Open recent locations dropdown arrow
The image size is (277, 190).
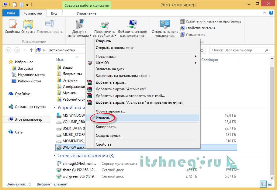click(x=25, y=50)
